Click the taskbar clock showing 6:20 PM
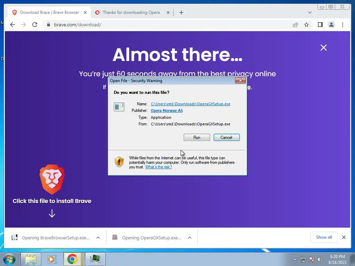Screen dimensions: 355x266 click(x=337, y=259)
